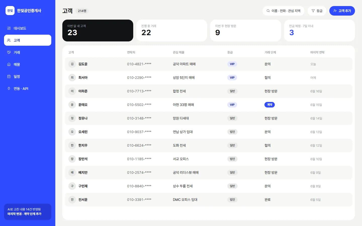This screenshot has width=362, height=226.
Task: Click the 완료 stage for 진서윤
Action: click(x=267, y=200)
